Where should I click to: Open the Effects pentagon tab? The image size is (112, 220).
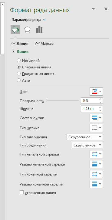coord(27,30)
